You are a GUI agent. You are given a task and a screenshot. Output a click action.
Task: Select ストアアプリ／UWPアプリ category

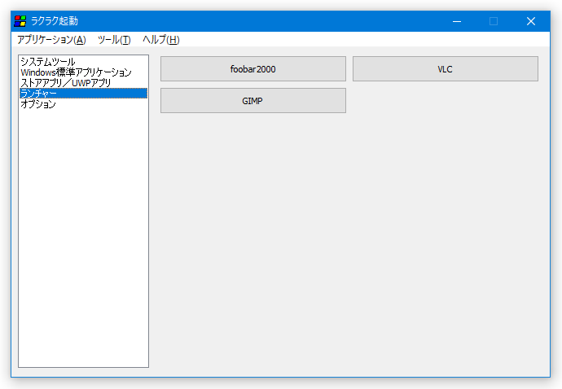[83, 83]
